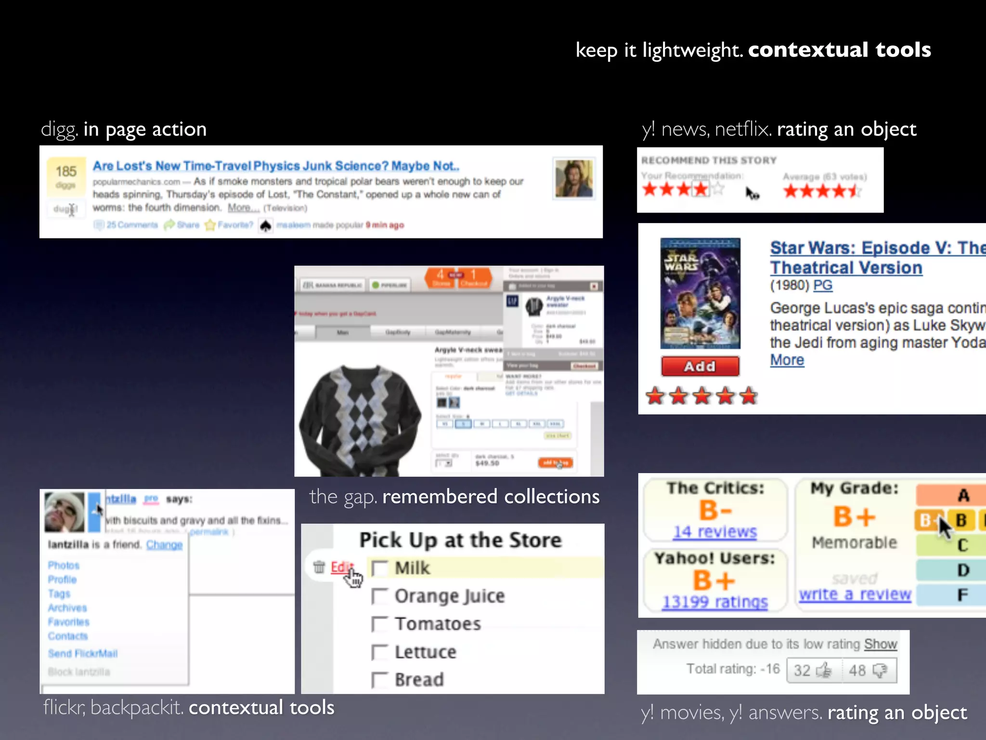Select the Men tab on the Gap page

click(x=342, y=332)
